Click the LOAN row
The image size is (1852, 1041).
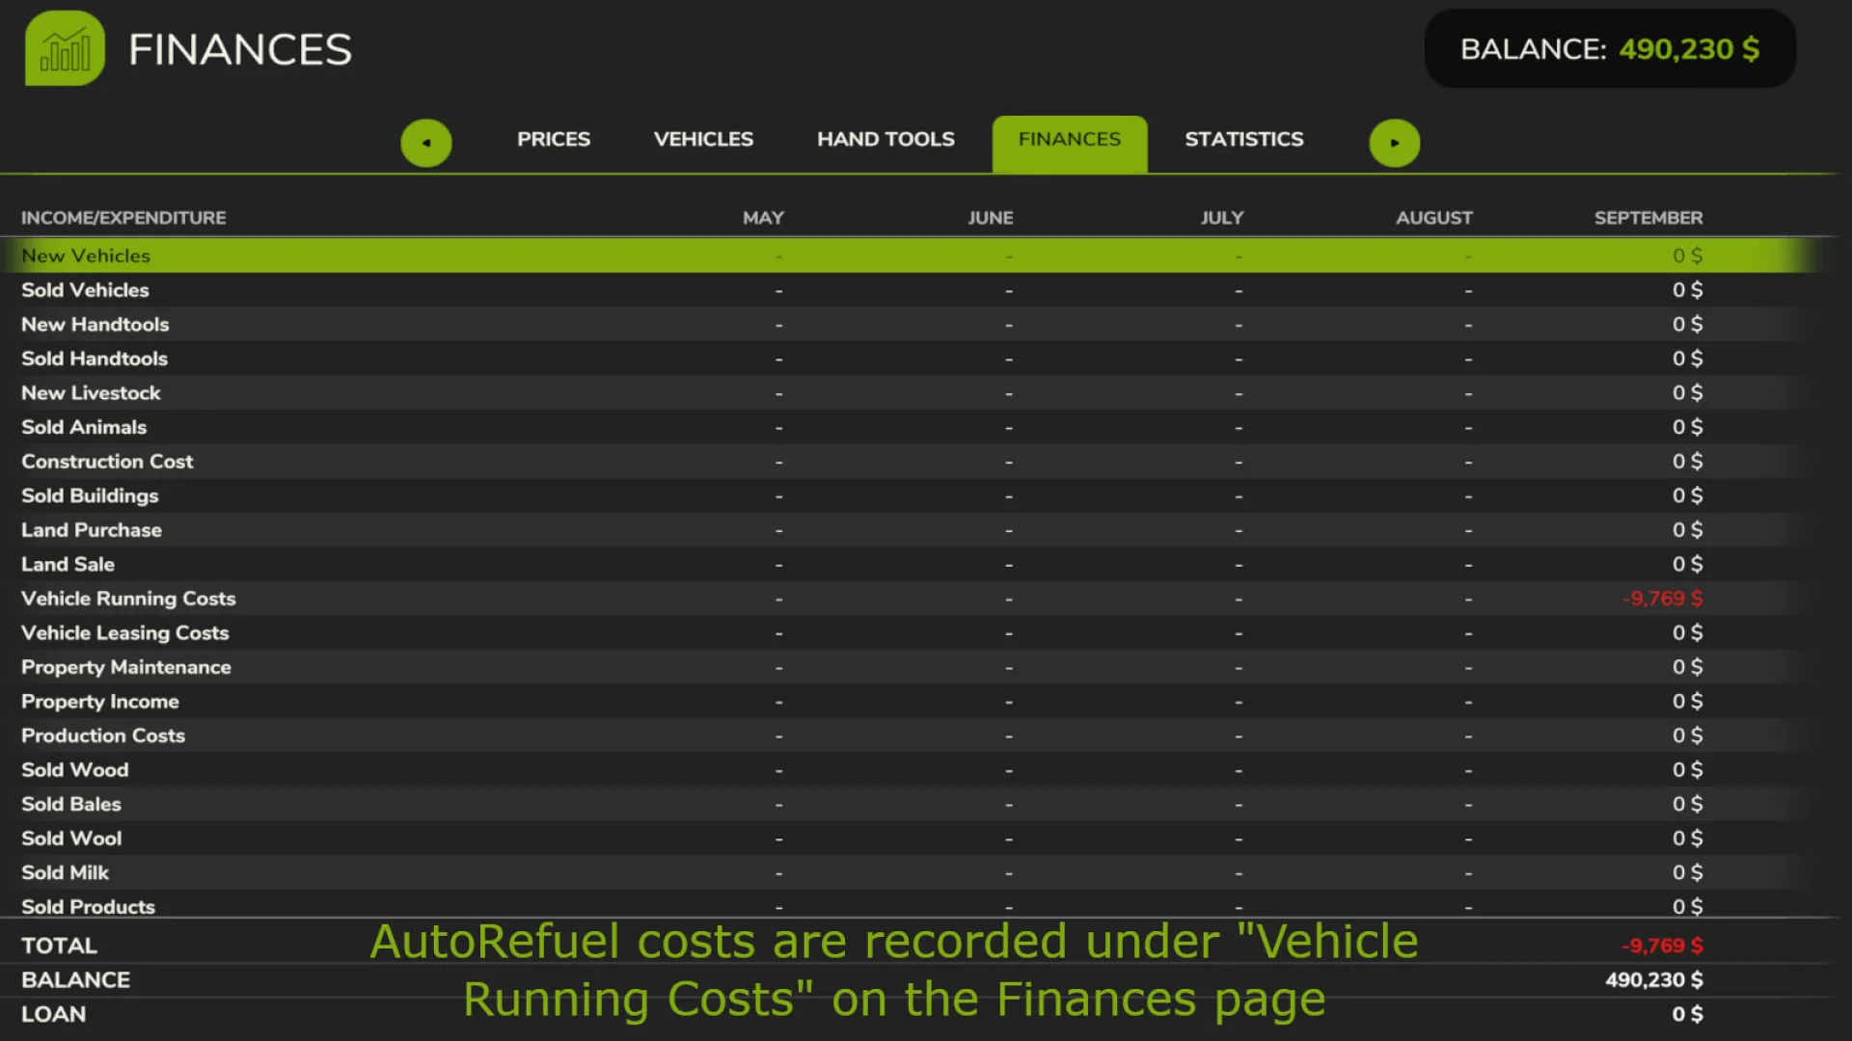pyautogui.click(x=54, y=1014)
